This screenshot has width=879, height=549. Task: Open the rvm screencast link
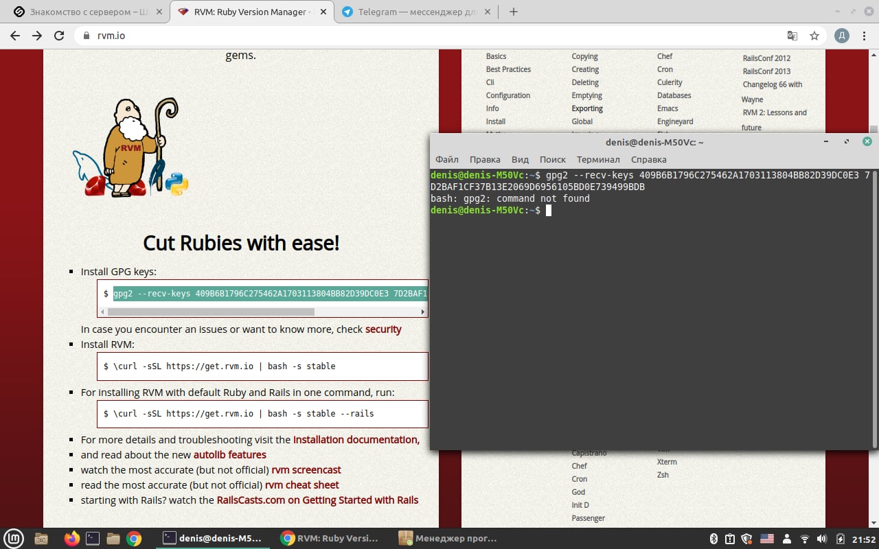coord(306,469)
